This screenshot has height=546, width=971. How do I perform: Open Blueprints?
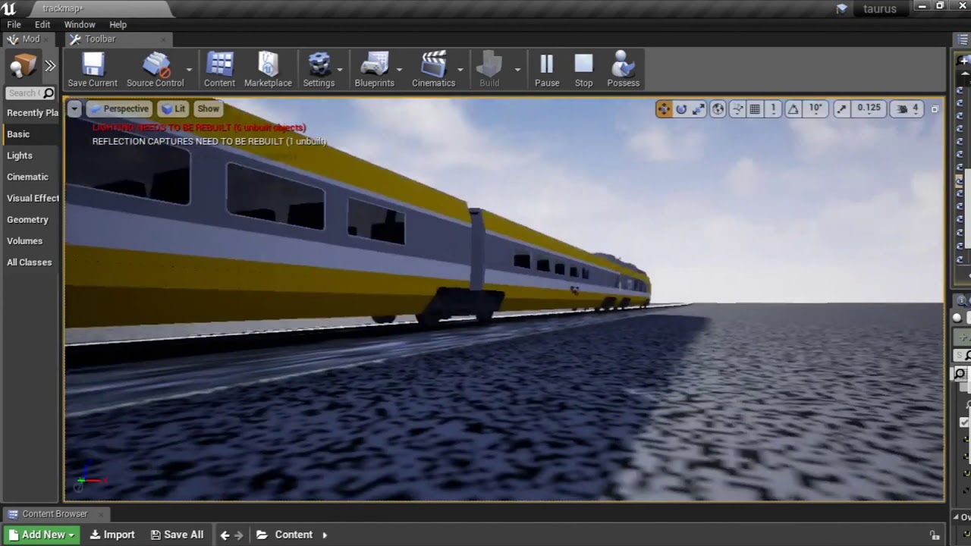tap(374, 70)
